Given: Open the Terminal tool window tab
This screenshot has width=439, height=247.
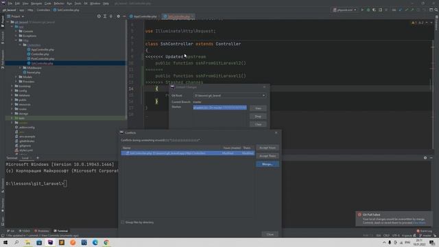Looking at the screenshot, I should click(x=60, y=231).
